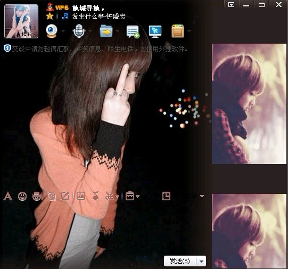This screenshot has height=269, width=288.
Task: Open the applications box icon
Action: [x=178, y=31]
